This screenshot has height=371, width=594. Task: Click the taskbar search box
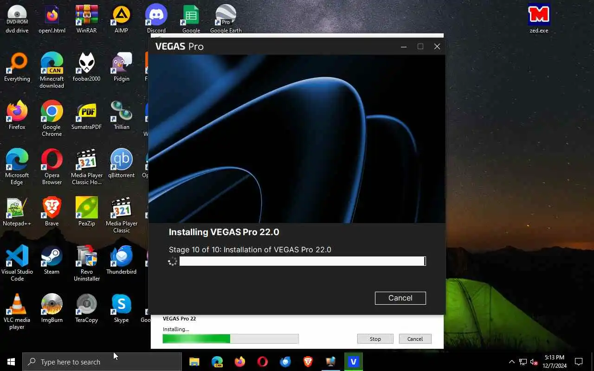click(x=102, y=362)
